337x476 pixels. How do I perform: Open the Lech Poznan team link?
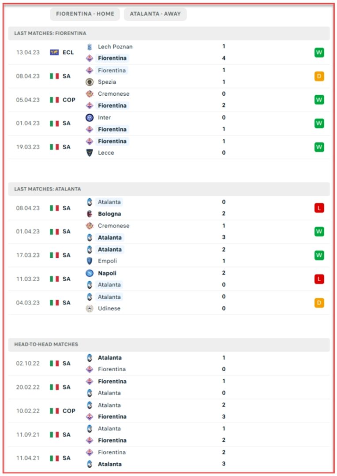point(115,47)
